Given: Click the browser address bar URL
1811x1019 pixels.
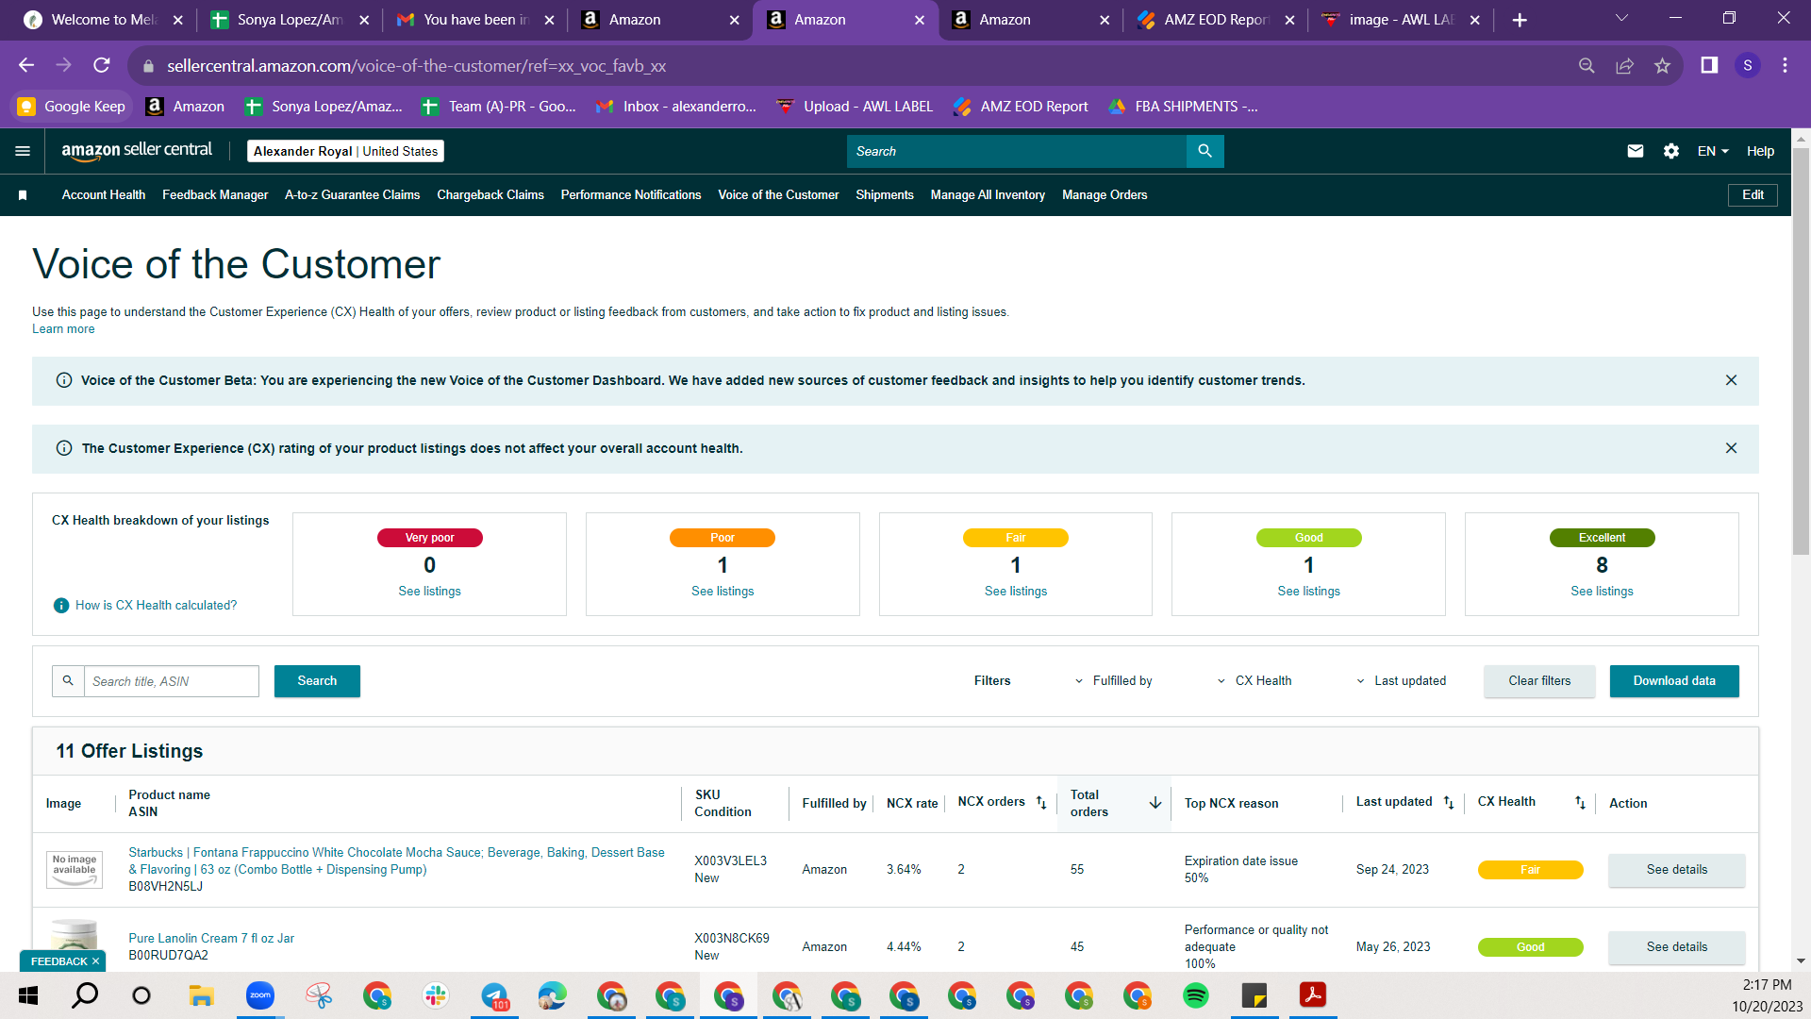Looking at the screenshot, I should 416,66.
